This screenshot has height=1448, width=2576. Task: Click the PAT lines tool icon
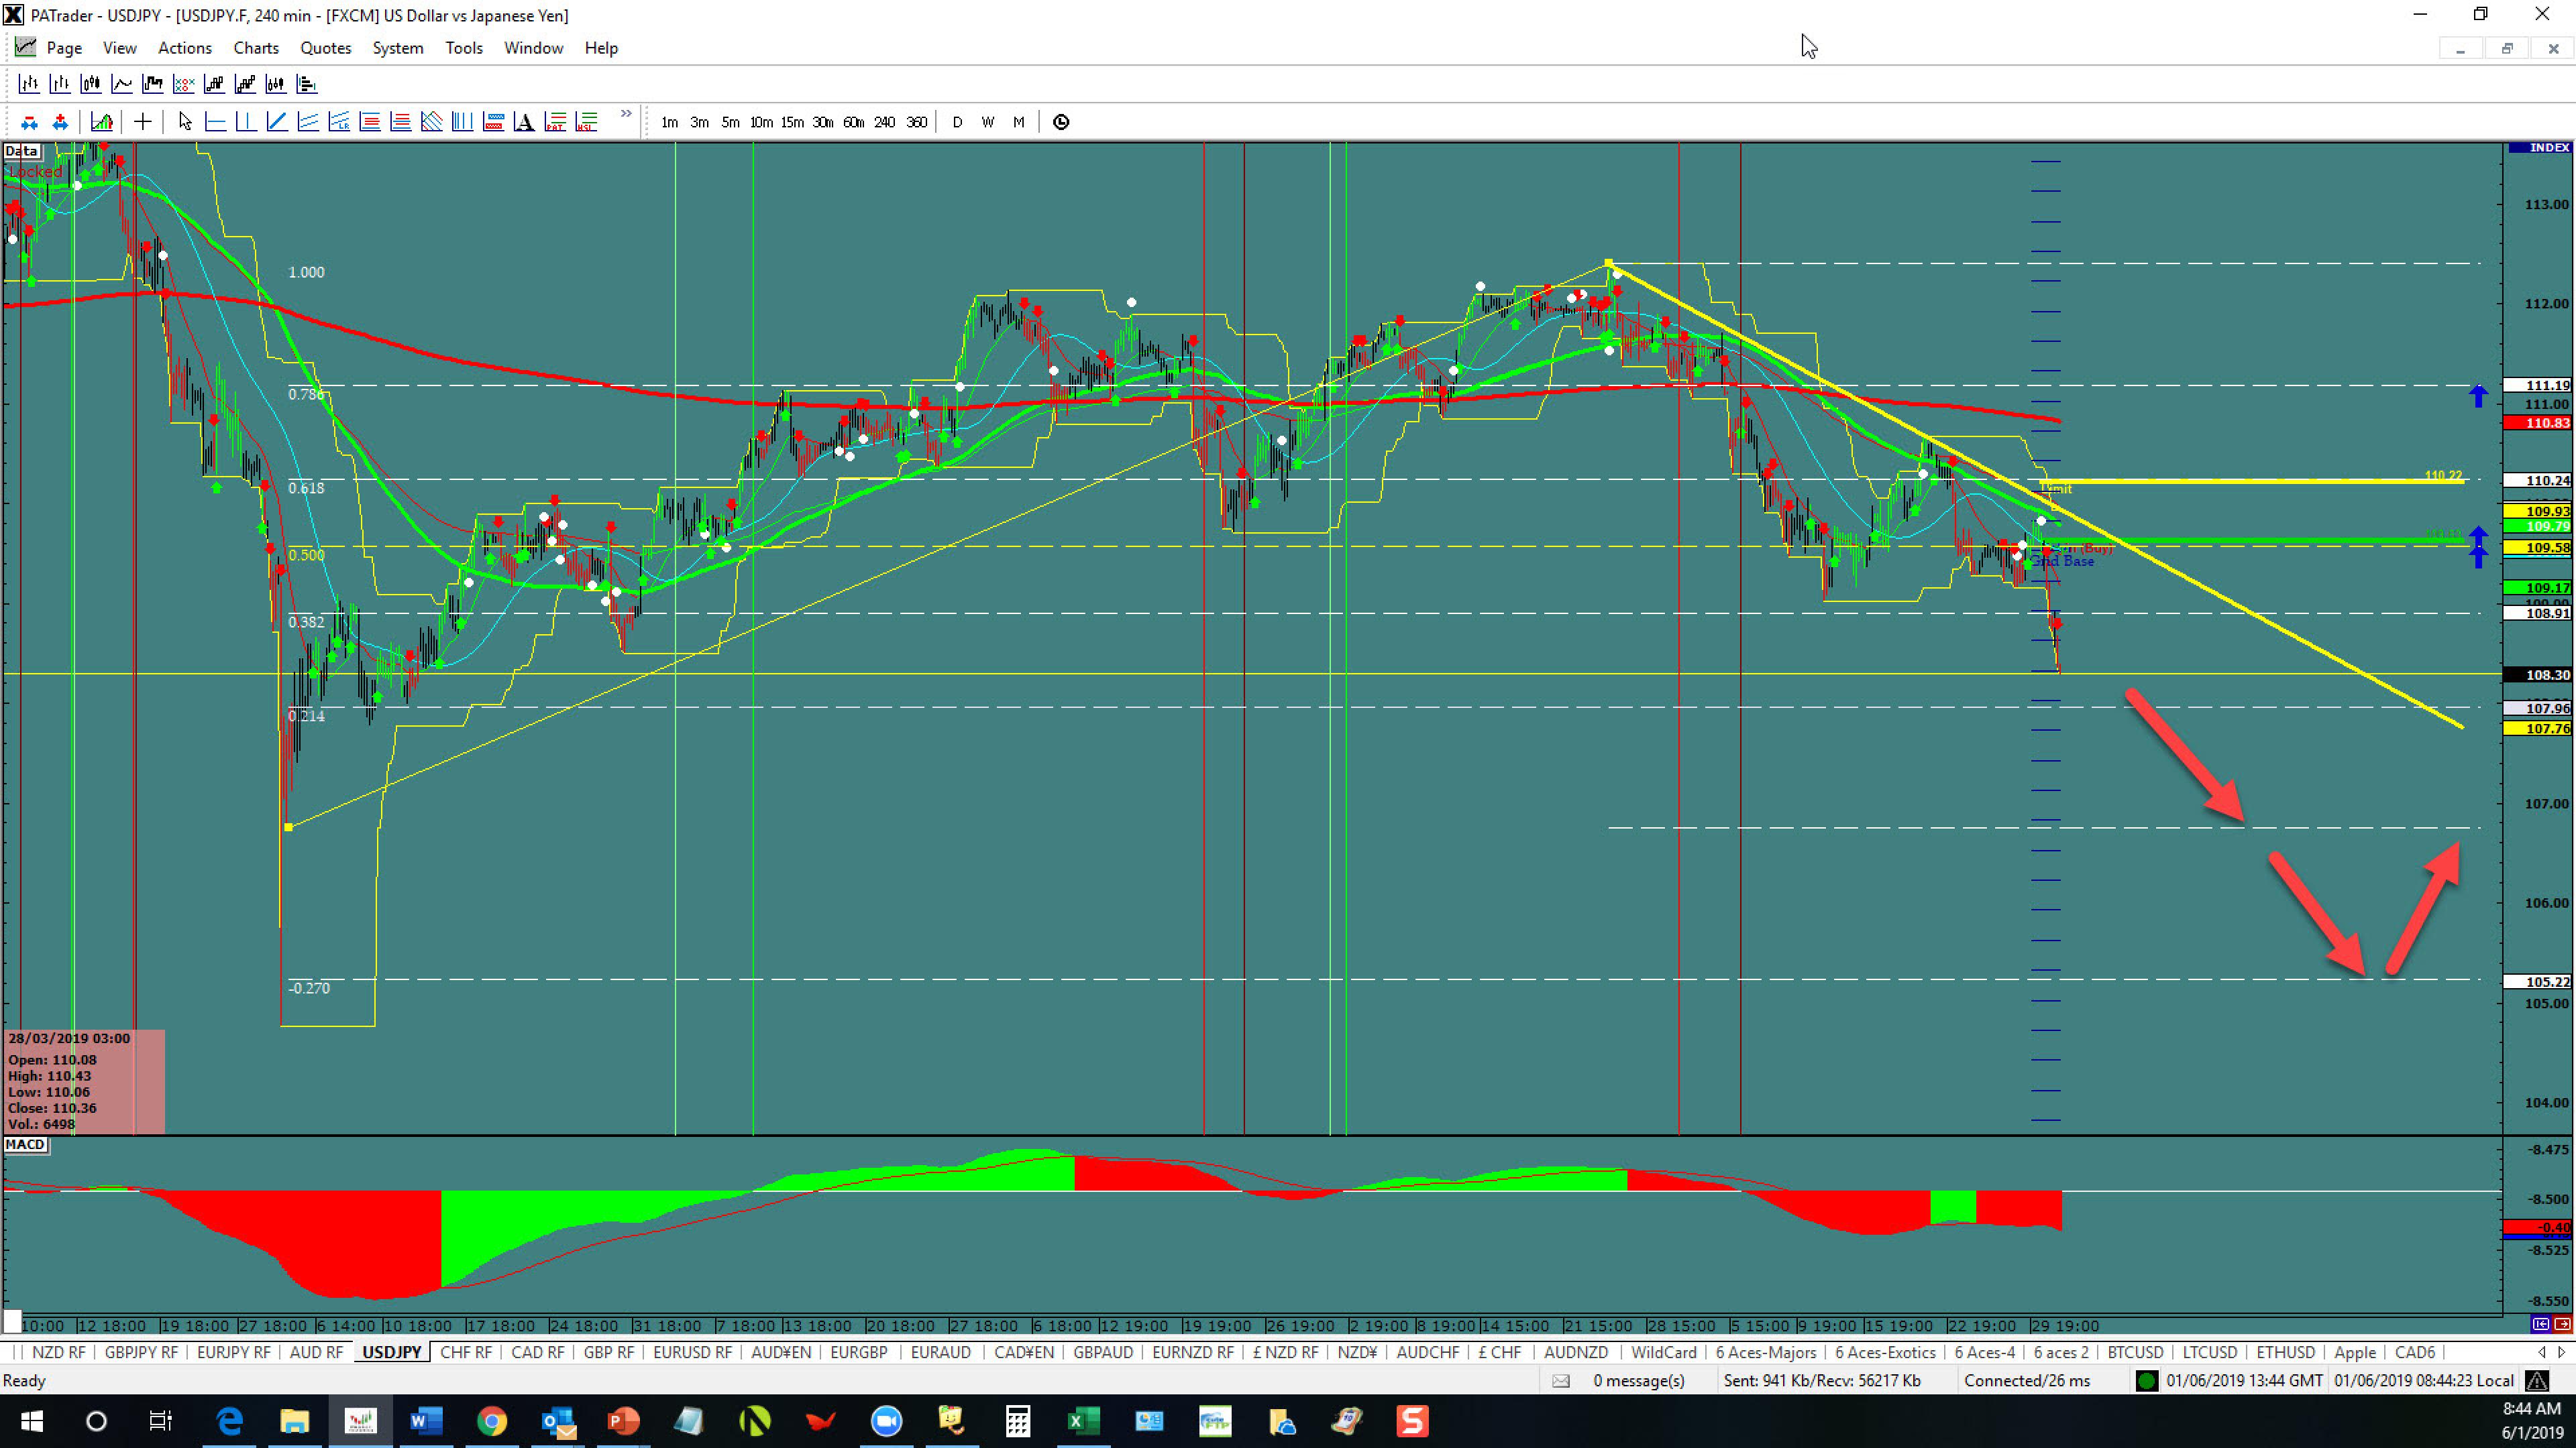(555, 122)
